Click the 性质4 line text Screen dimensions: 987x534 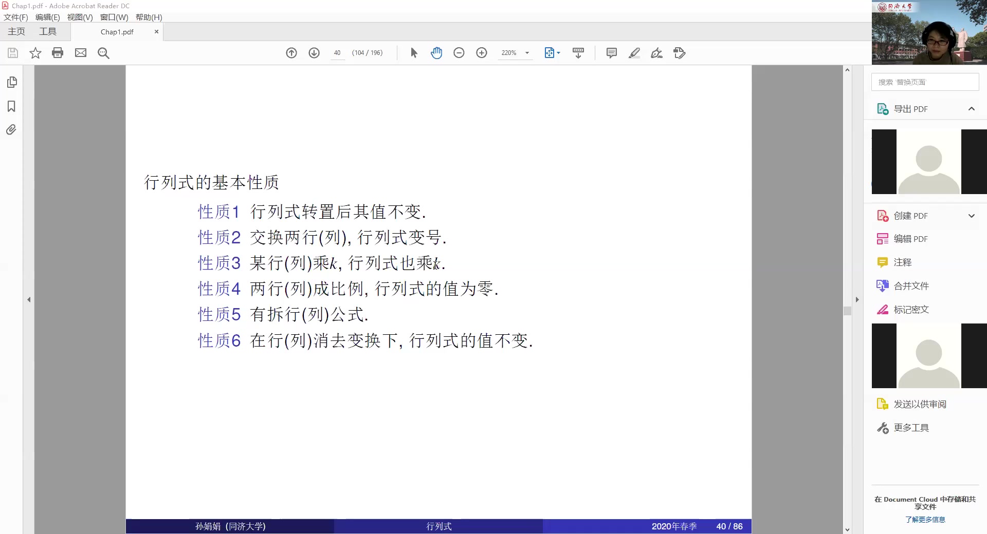click(x=348, y=289)
